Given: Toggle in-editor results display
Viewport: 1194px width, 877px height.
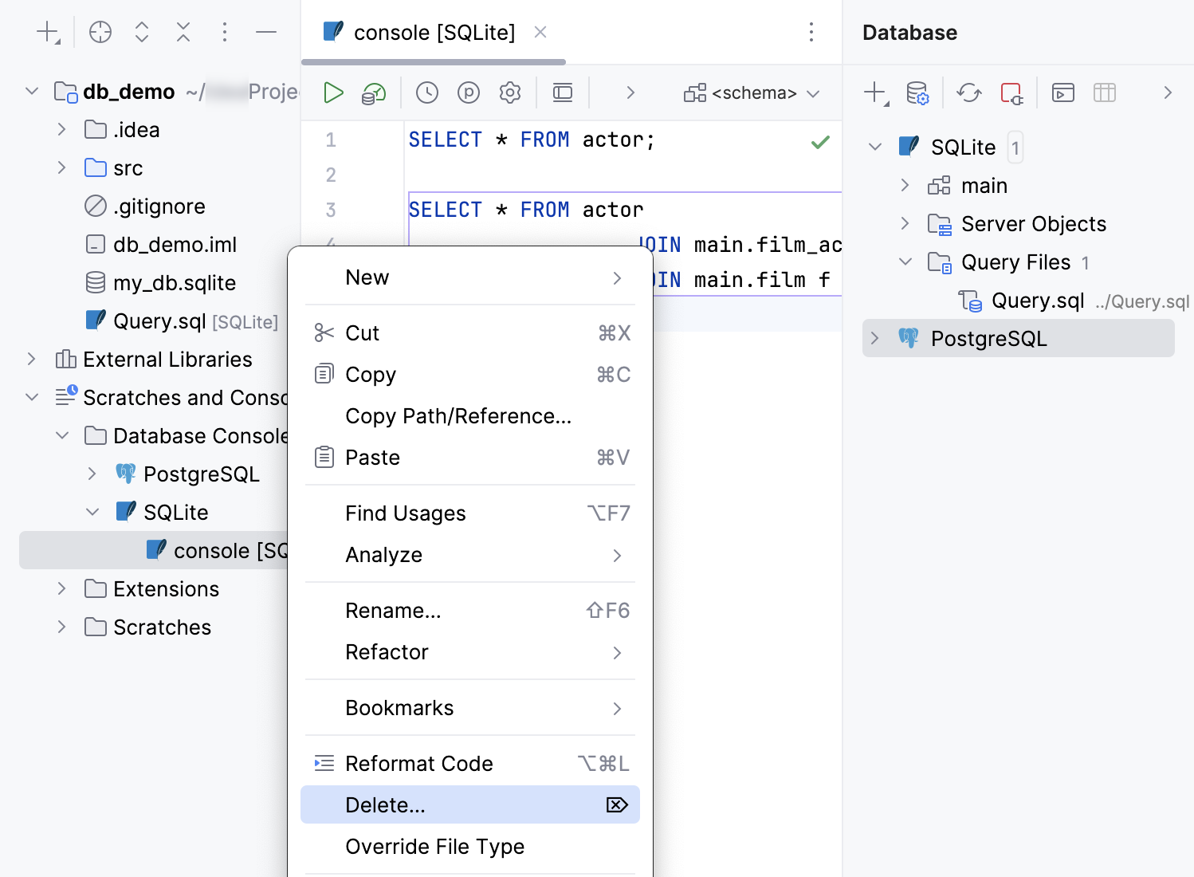Looking at the screenshot, I should (x=562, y=92).
